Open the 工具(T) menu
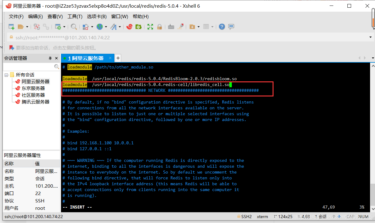 pos(75,17)
